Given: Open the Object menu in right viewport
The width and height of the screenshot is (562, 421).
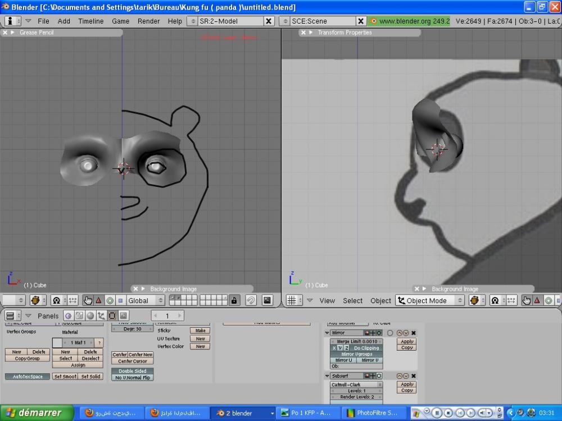Looking at the screenshot, I should pos(380,301).
